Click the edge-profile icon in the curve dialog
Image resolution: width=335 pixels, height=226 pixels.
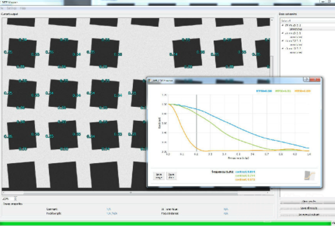pyautogui.click(x=309, y=175)
